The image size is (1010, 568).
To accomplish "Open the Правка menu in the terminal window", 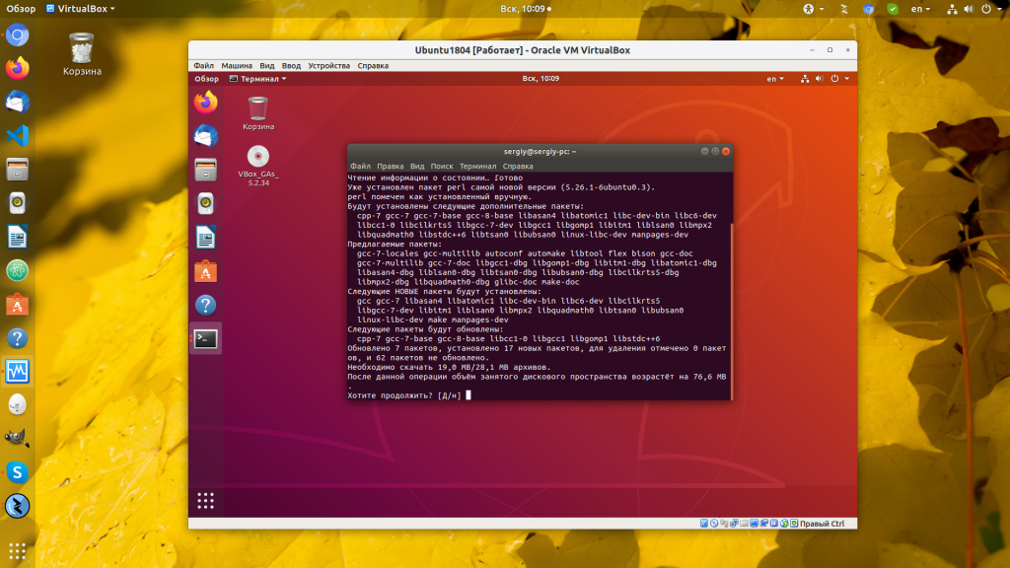I will coord(390,167).
